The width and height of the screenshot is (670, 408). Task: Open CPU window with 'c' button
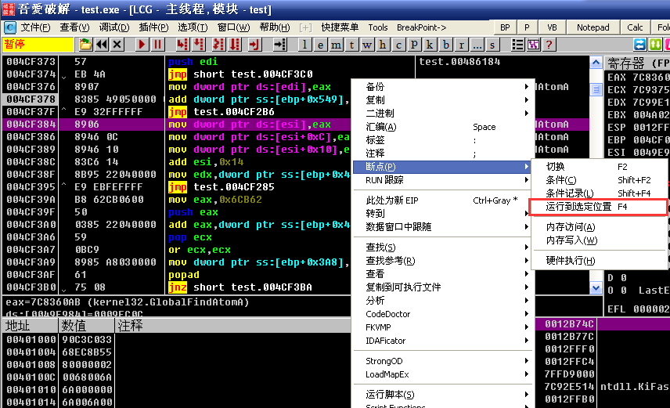(x=398, y=45)
